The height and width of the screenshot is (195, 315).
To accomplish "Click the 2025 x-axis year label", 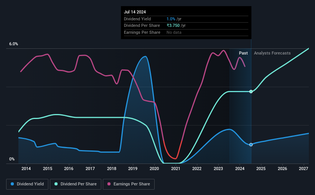I will tap(261, 169).
